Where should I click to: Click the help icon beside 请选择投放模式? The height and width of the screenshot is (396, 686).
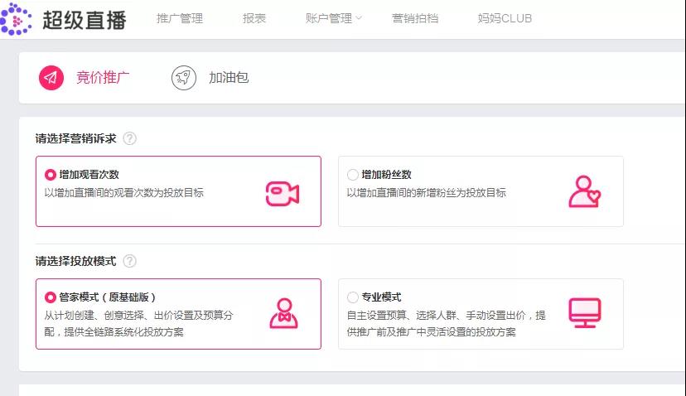click(x=129, y=261)
